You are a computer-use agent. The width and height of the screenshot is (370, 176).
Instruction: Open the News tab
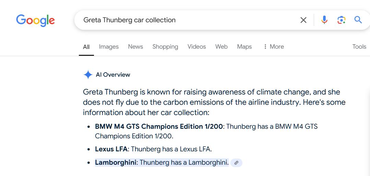(x=135, y=47)
